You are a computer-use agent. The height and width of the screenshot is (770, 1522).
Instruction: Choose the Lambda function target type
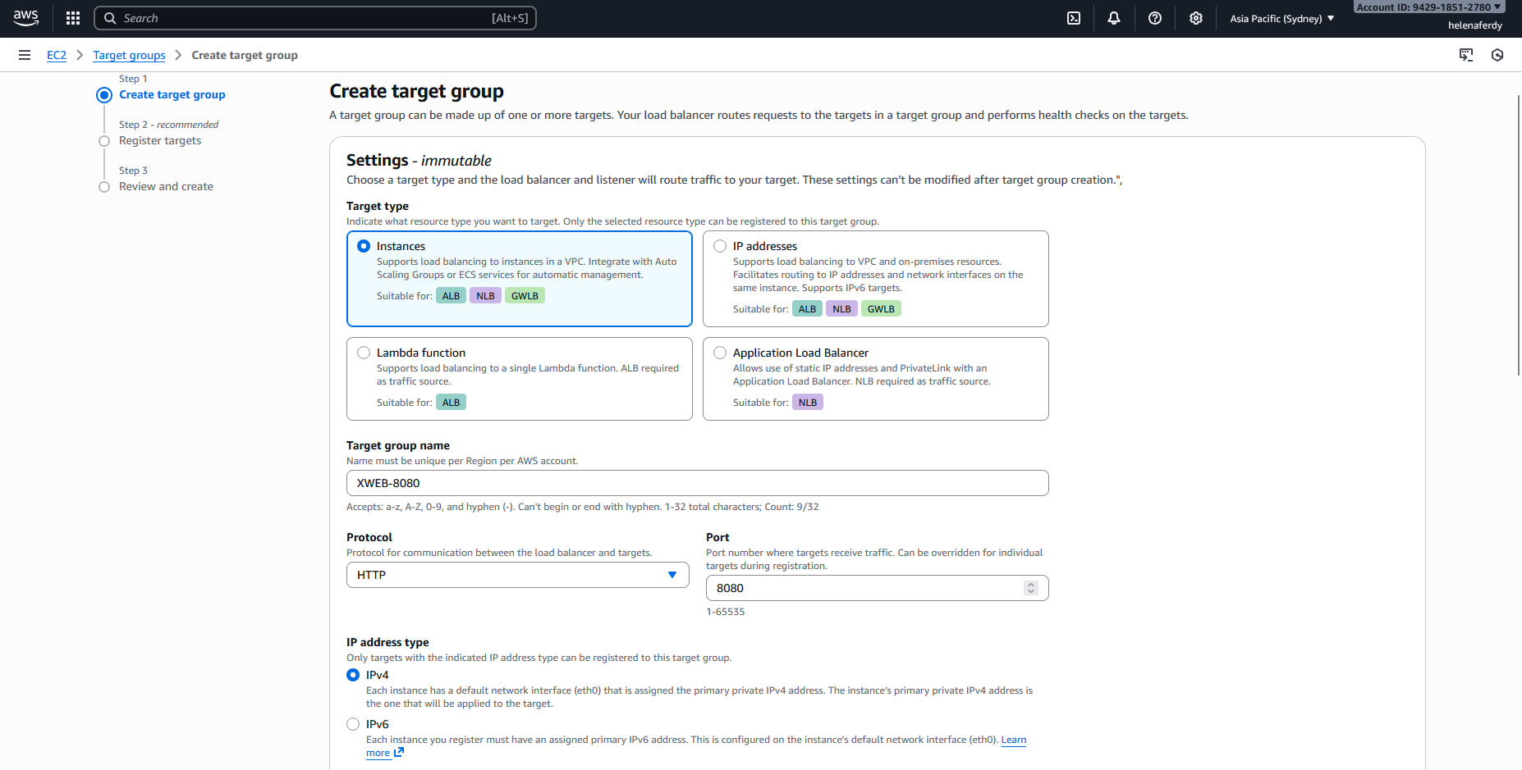pyautogui.click(x=364, y=353)
